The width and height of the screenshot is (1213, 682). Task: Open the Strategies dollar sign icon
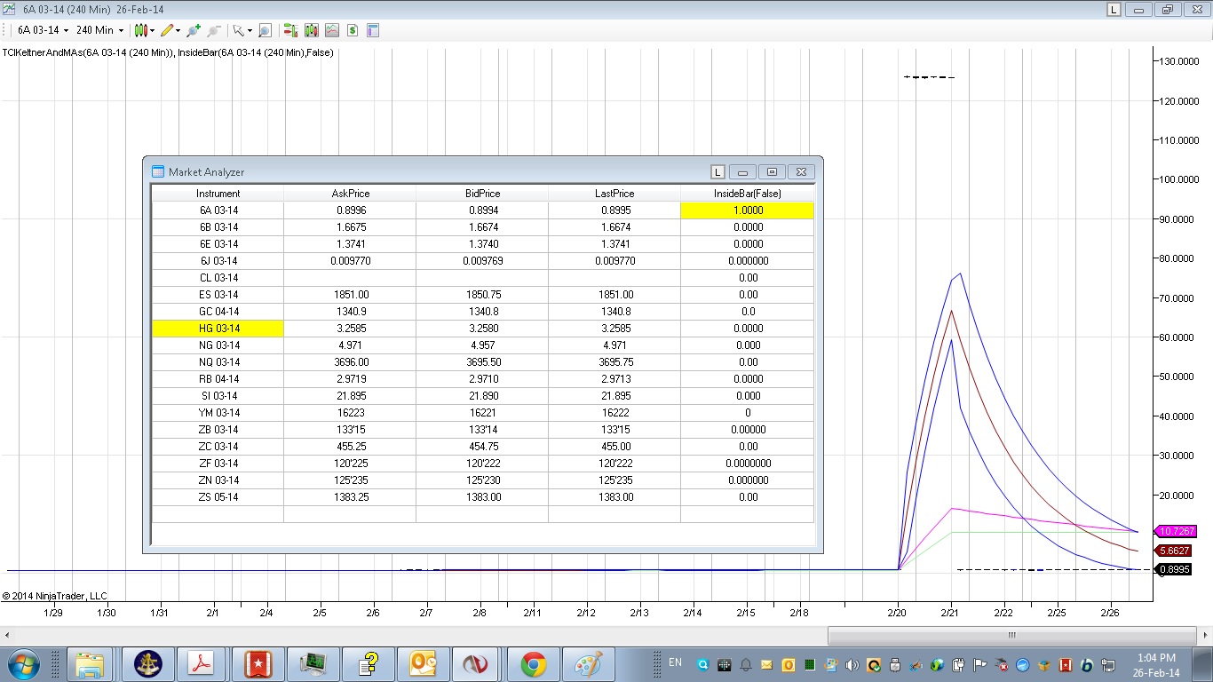353,30
